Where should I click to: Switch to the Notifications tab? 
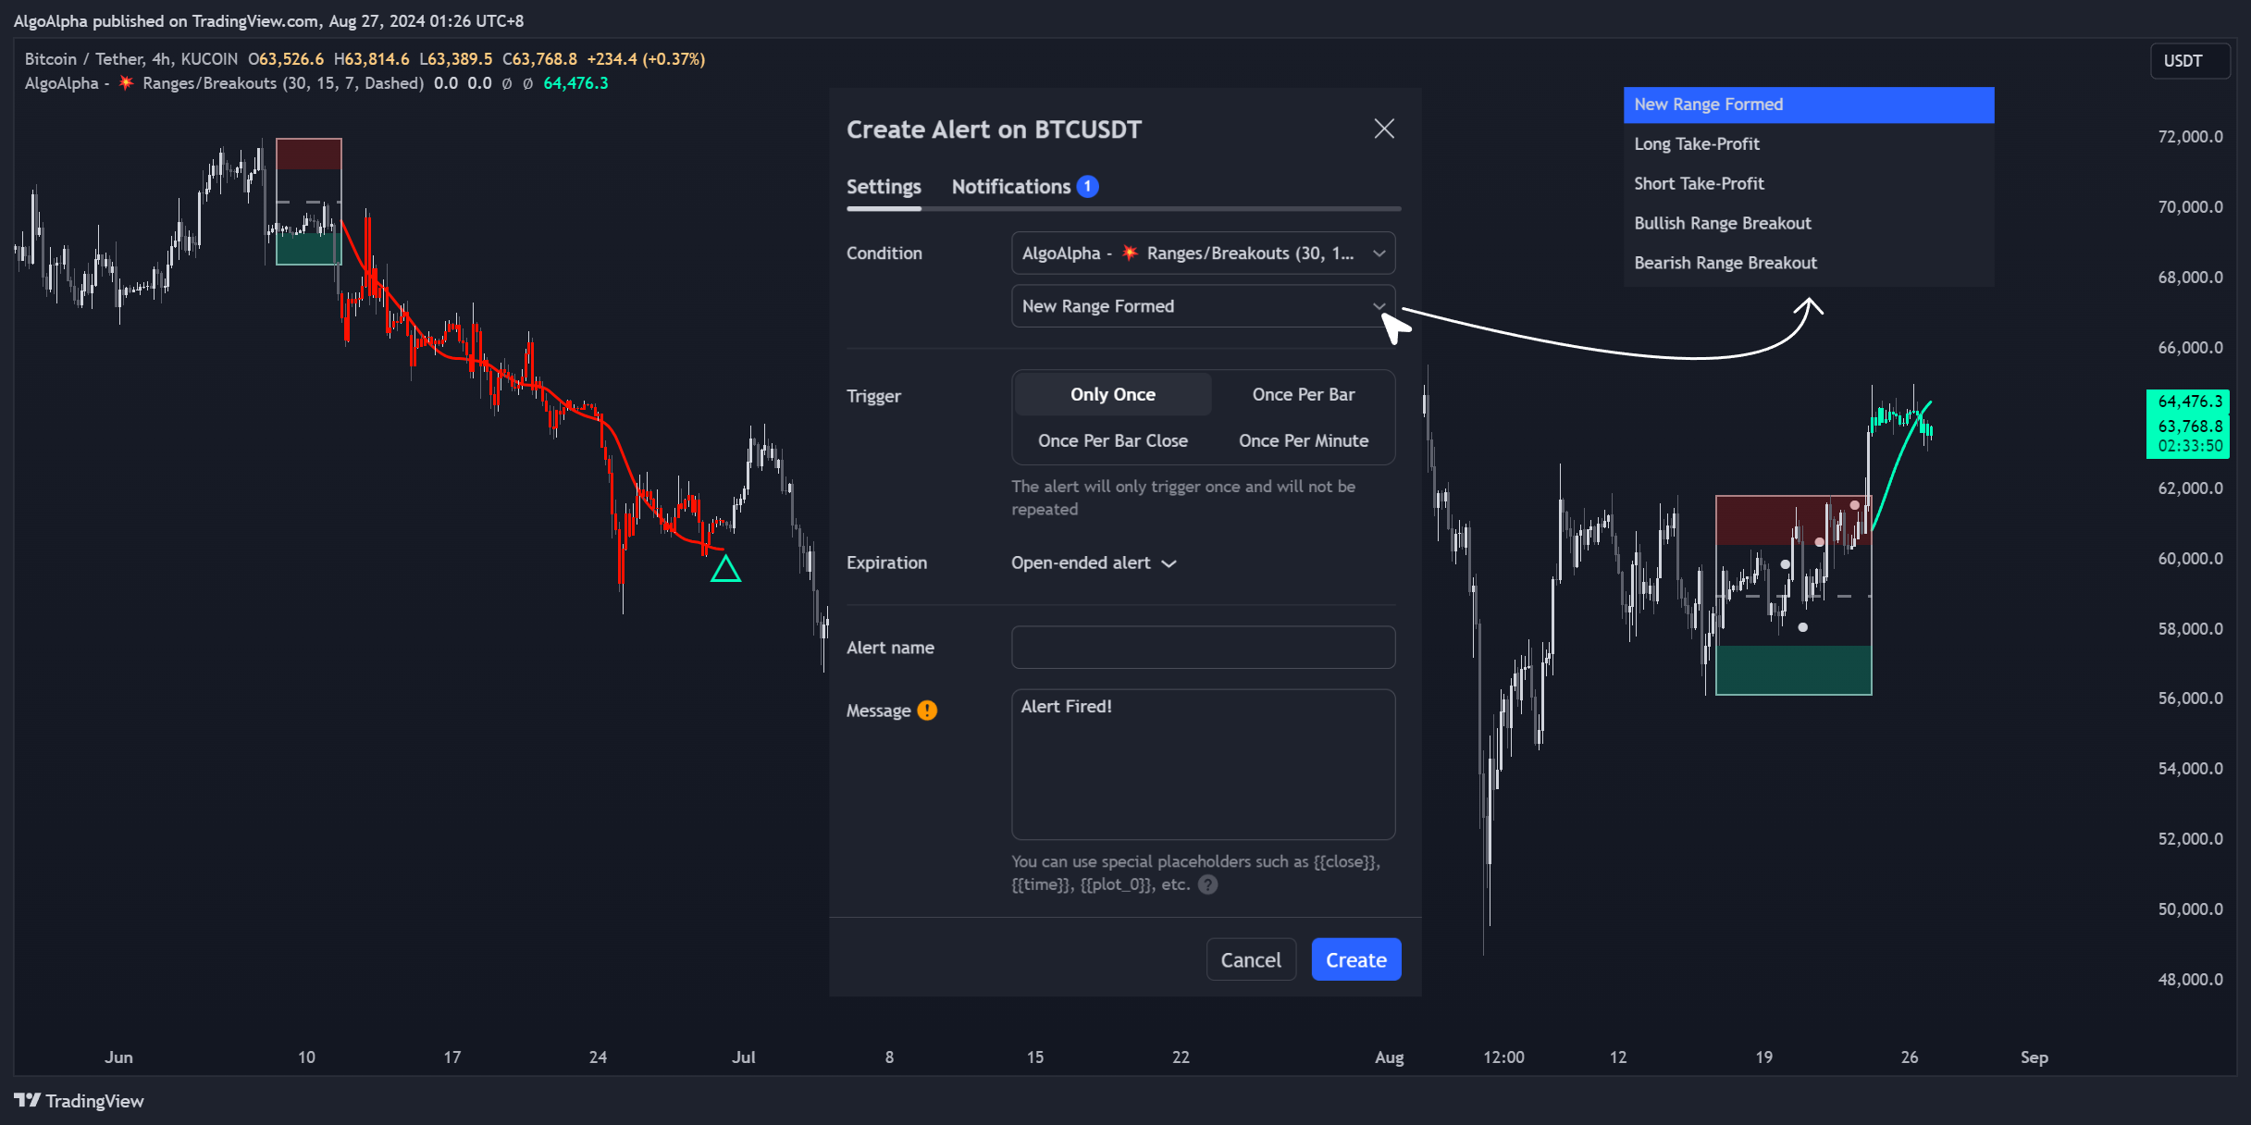tap(1011, 187)
